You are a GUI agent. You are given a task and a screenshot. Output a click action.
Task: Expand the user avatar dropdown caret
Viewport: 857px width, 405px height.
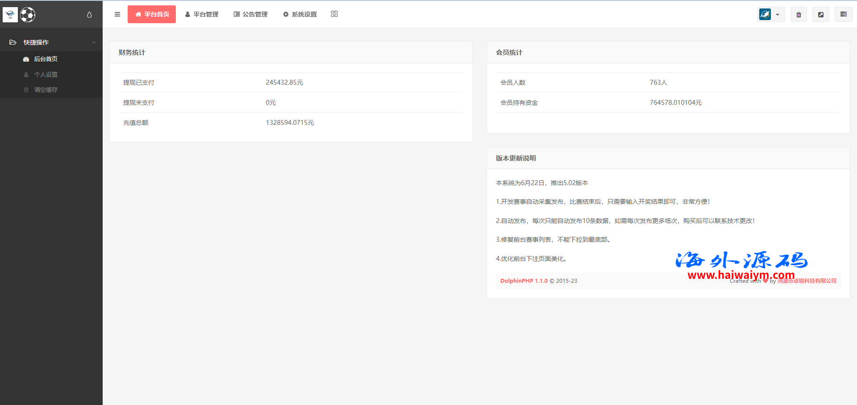tap(778, 15)
